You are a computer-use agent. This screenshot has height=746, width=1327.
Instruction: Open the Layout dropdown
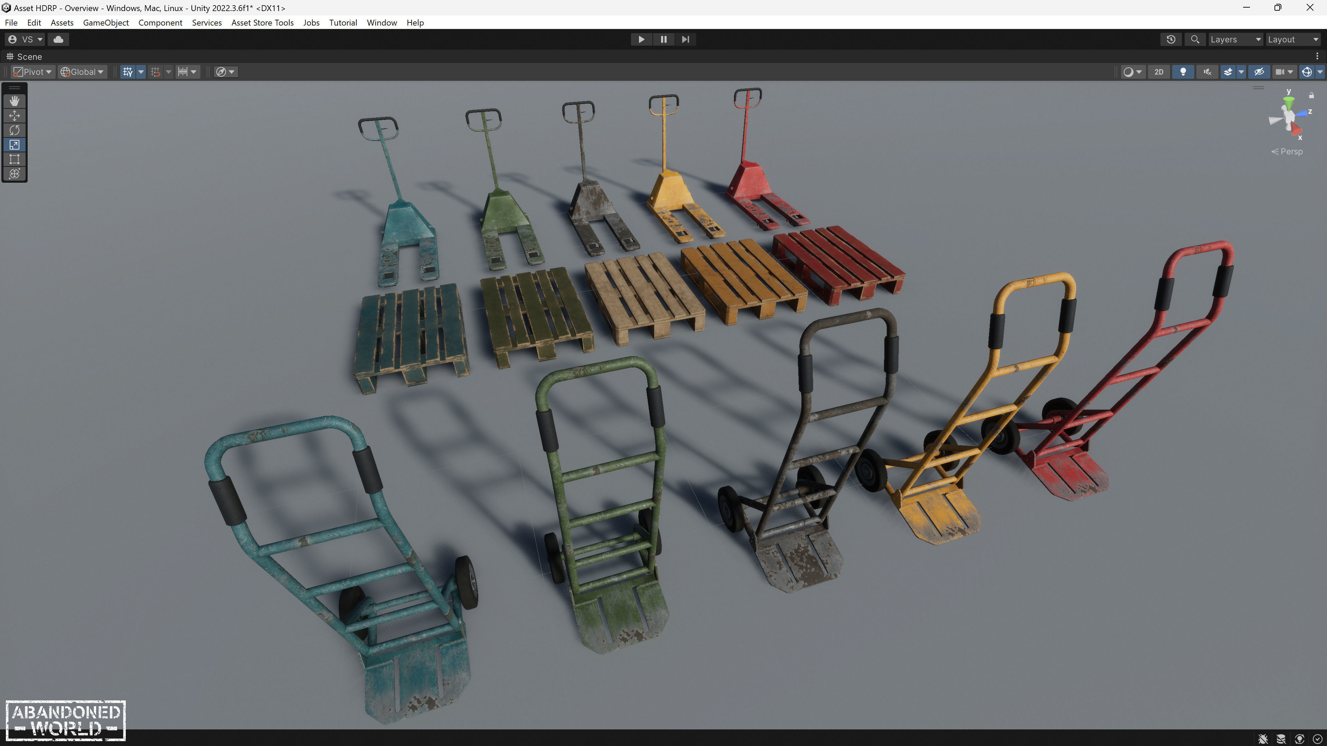pos(1292,39)
